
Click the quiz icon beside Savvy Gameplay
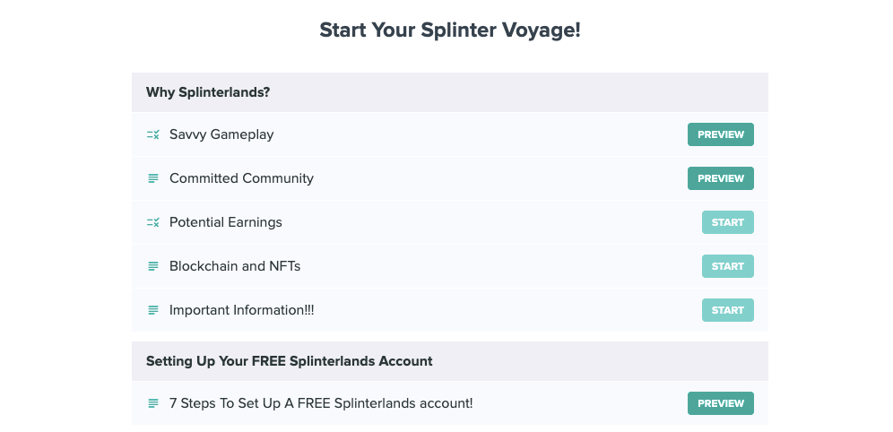152,135
